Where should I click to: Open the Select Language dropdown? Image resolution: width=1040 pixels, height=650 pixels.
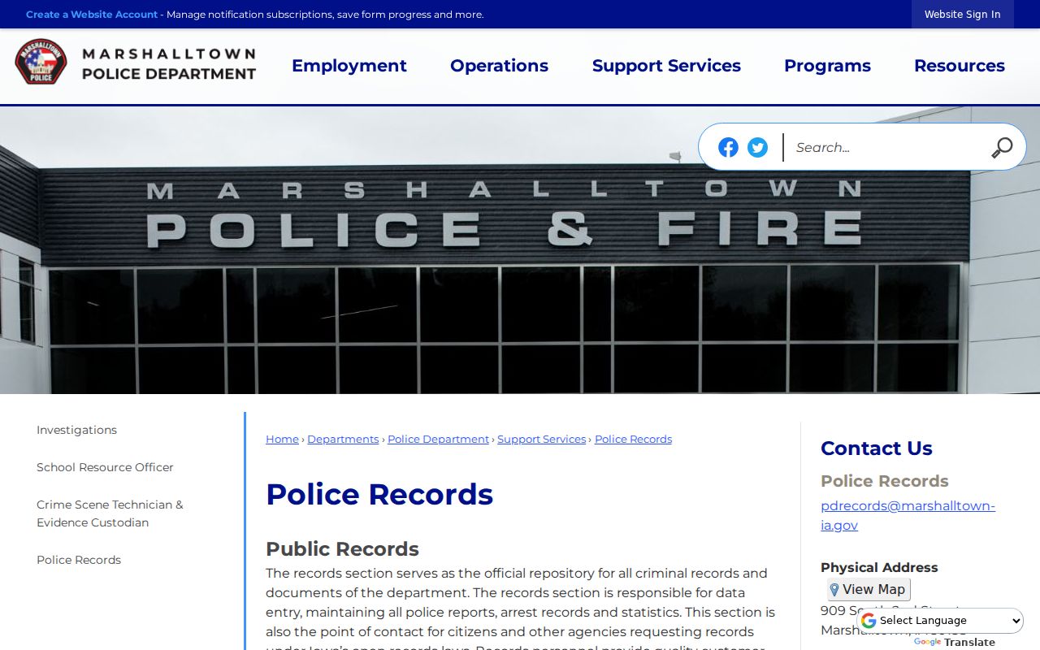[x=941, y=621]
